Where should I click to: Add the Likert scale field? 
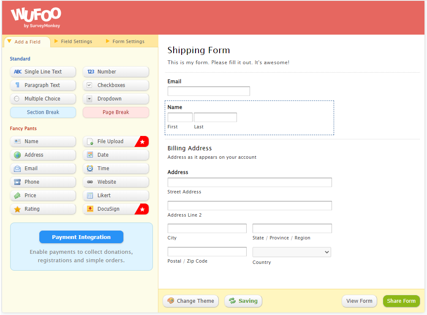point(116,196)
